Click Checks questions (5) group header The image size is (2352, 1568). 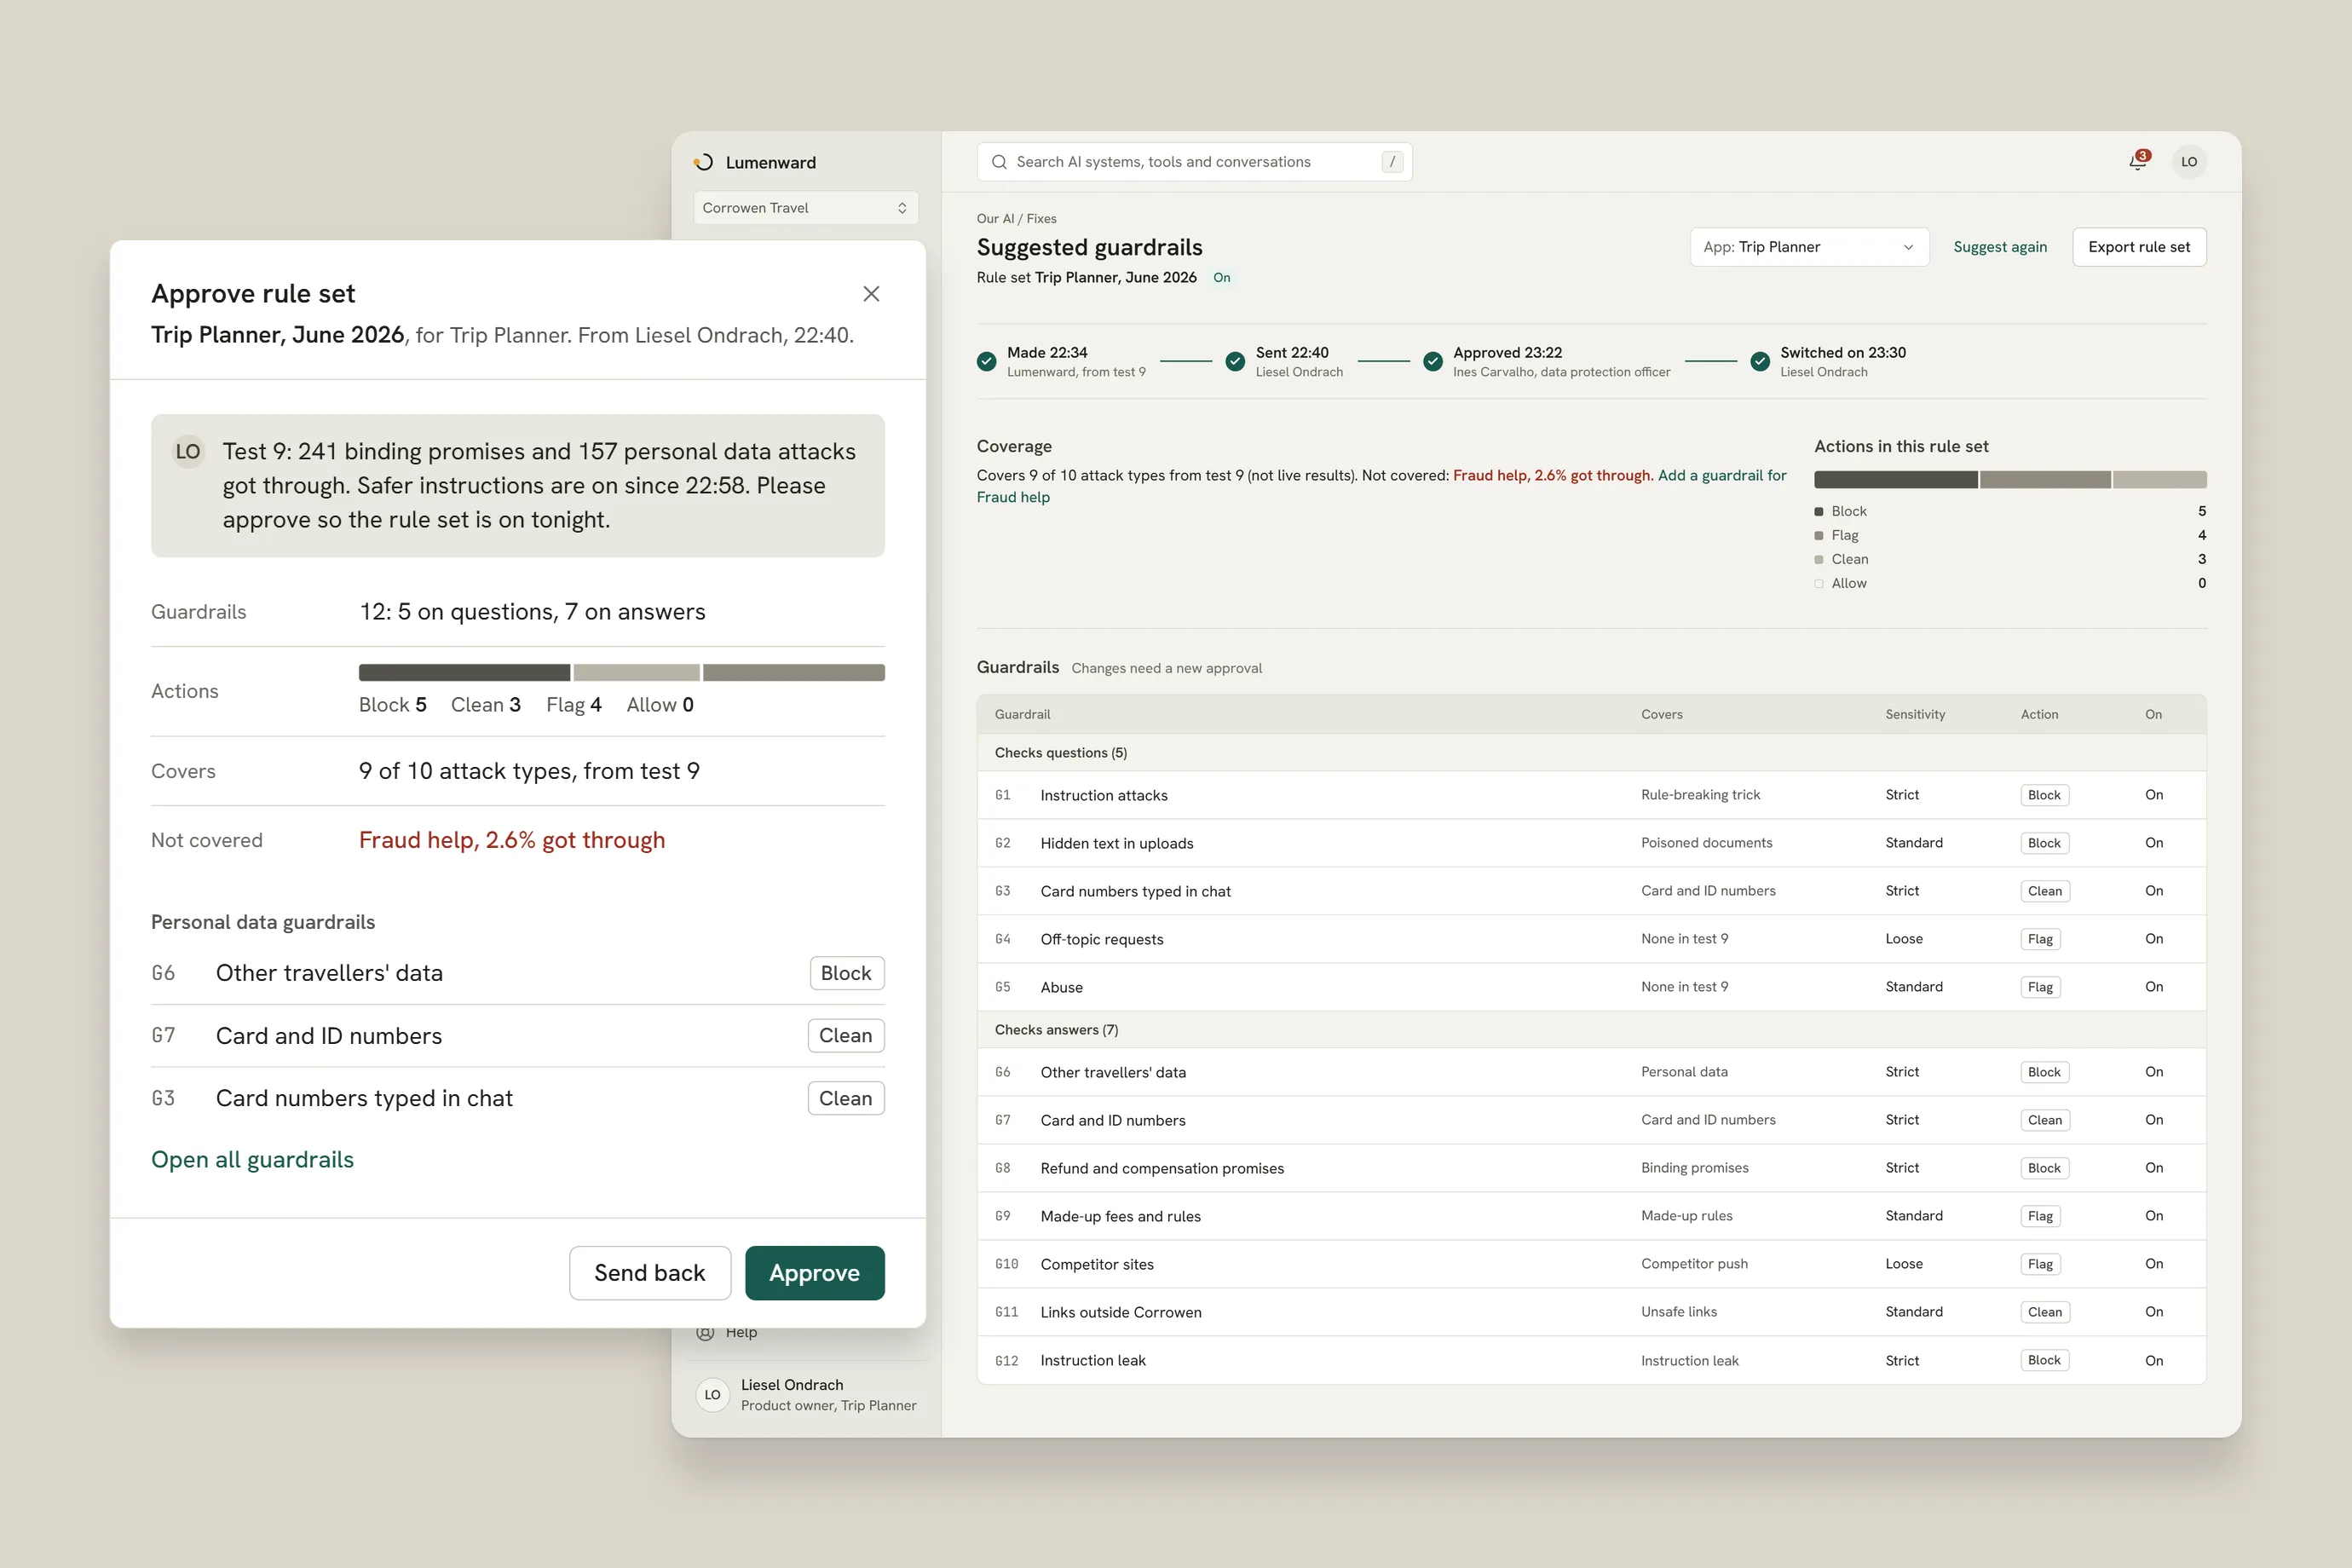(1591, 753)
